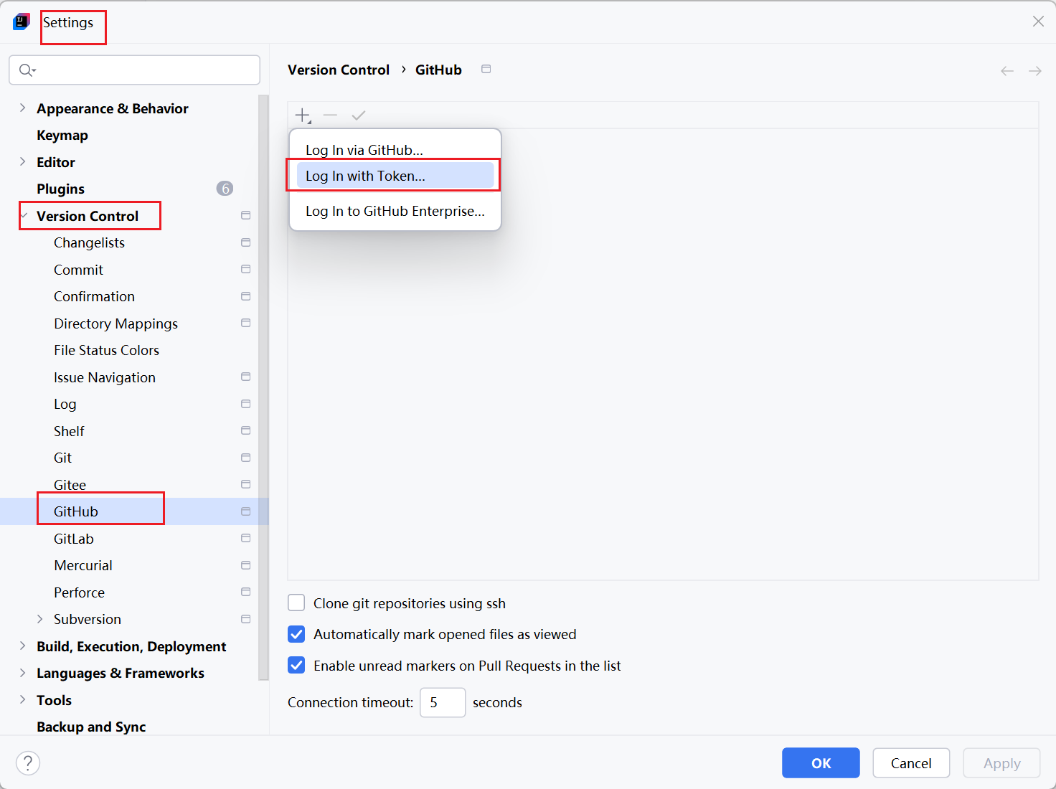Open the Changelists settings page
Screen dimensions: 1056x789
pyautogui.click(x=89, y=242)
